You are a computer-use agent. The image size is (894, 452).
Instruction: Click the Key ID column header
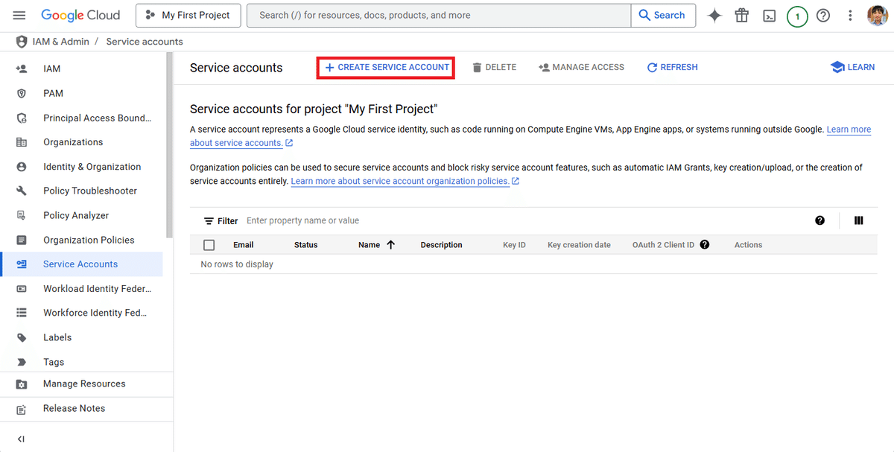pyautogui.click(x=514, y=245)
